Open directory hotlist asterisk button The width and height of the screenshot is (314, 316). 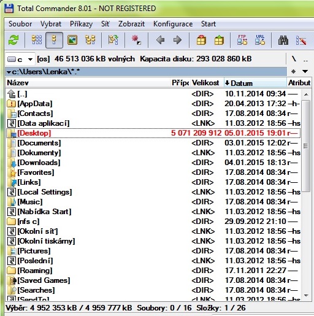pyautogui.click(x=293, y=72)
